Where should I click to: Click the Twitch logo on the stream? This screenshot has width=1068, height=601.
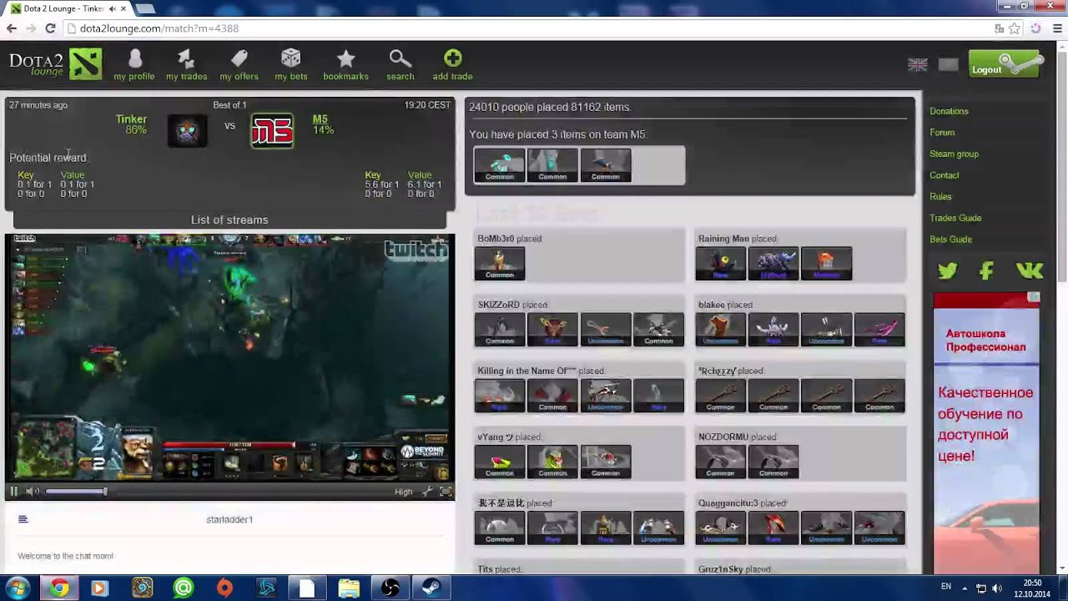pos(416,249)
